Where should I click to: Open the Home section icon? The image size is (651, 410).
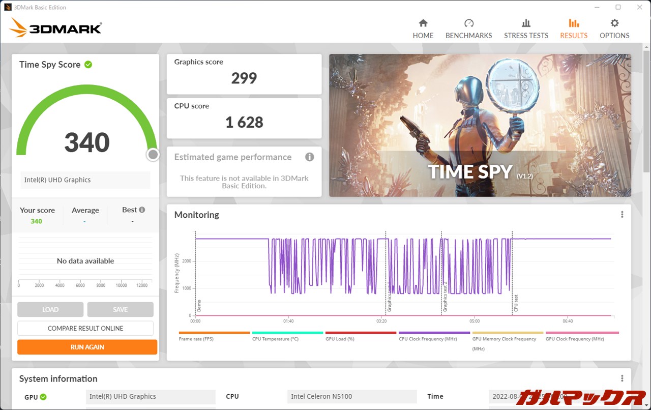[423, 23]
